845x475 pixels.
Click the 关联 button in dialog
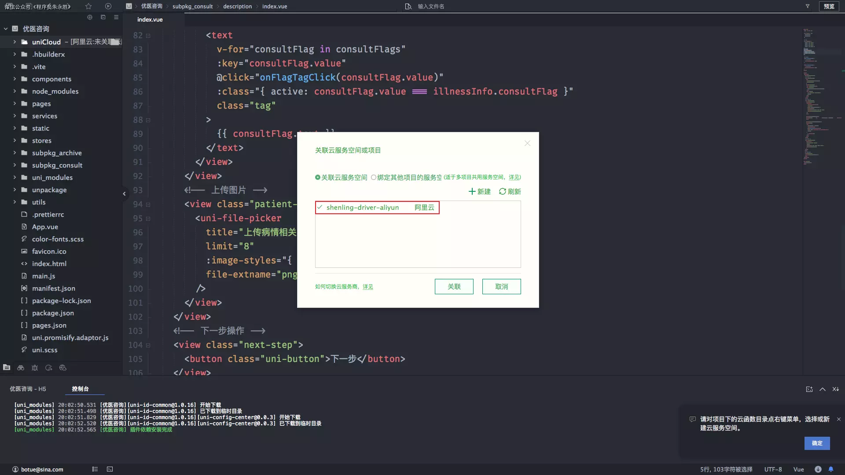point(454,286)
